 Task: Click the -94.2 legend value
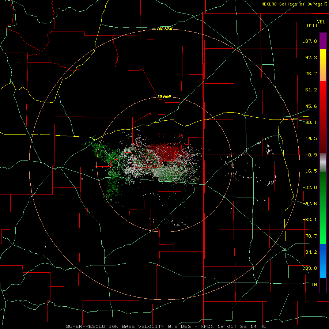point(310,252)
